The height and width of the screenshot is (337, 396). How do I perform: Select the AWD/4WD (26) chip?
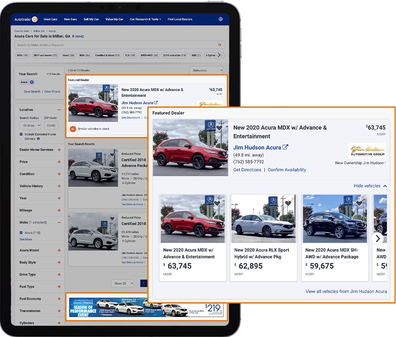click(x=149, y=55)
